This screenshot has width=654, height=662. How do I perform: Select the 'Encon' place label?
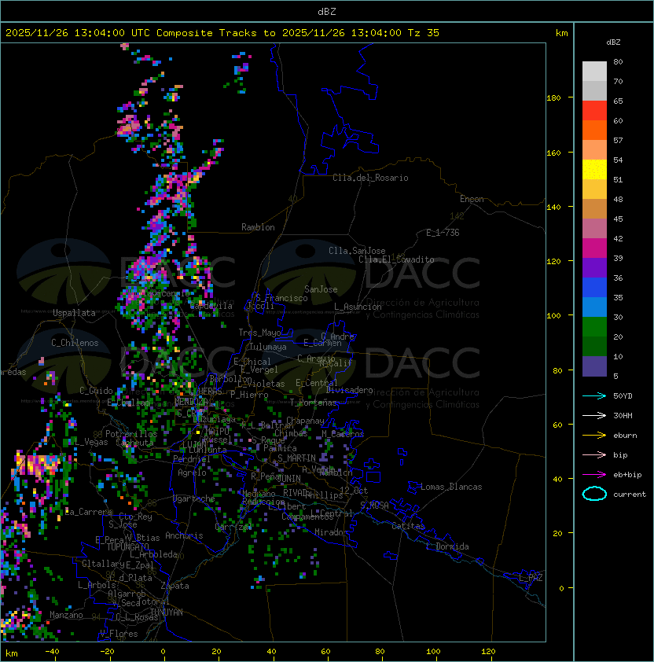click(472, 199)
